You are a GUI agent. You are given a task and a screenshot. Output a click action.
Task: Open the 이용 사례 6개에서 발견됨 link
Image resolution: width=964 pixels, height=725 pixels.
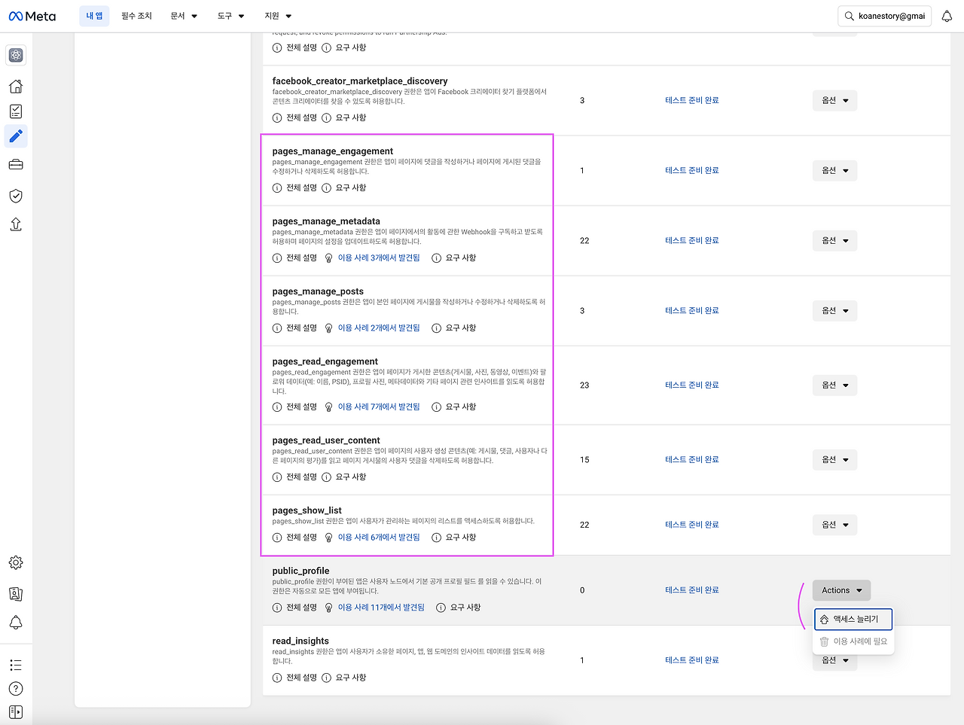click(379, 538)
